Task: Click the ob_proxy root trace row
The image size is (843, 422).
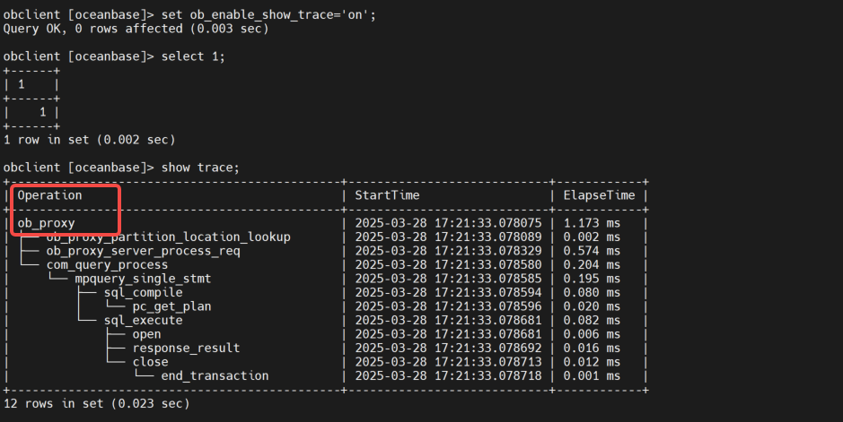Action: coord(47,223)
